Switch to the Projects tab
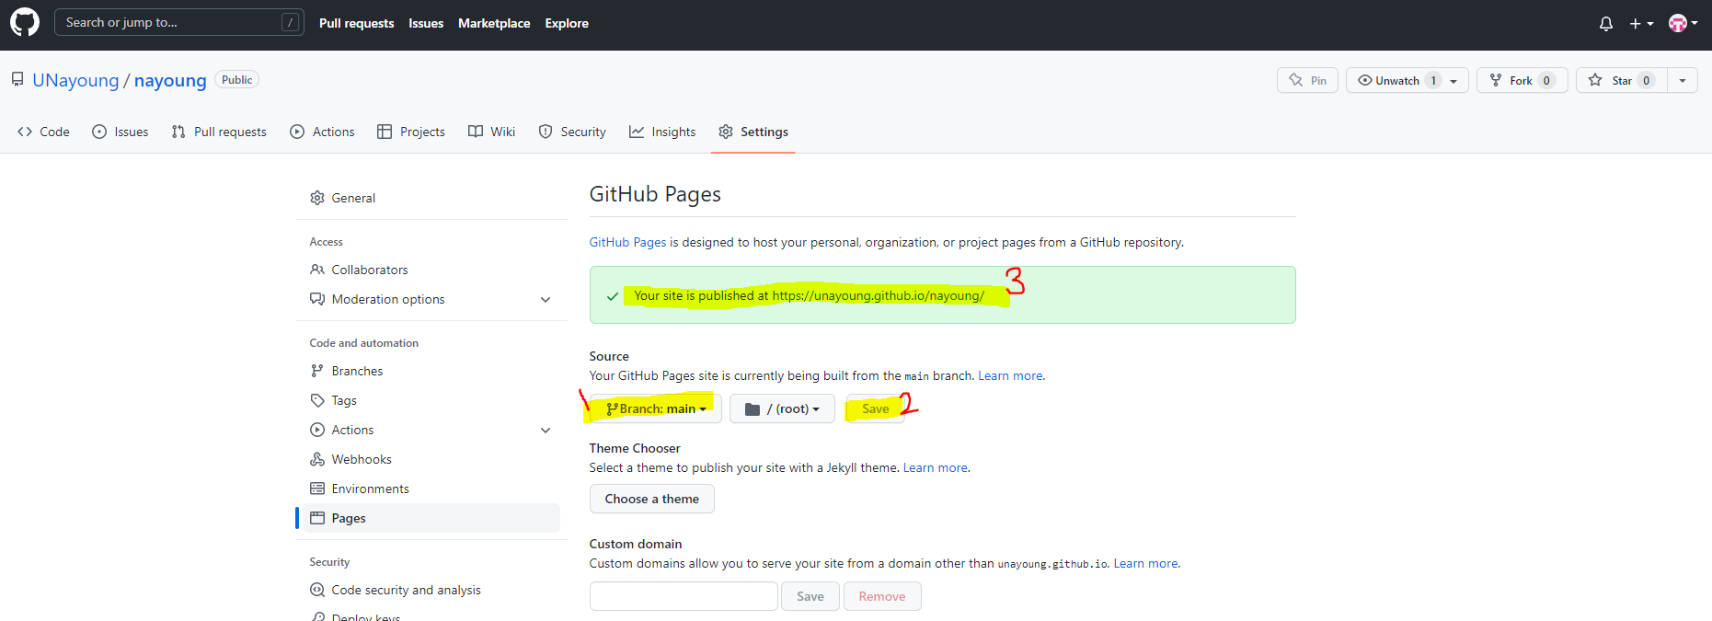1712x621 pixels. coord(411,132)
